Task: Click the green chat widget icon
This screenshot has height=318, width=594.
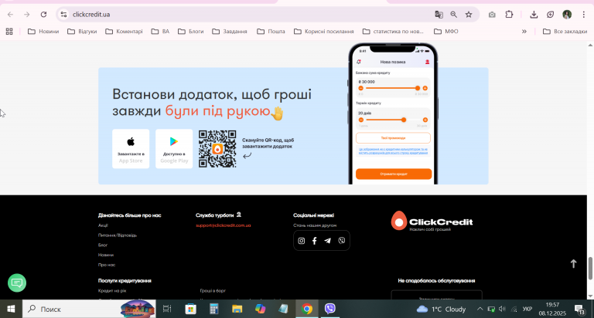Action: pyautogui.click(x=17, y=282)
